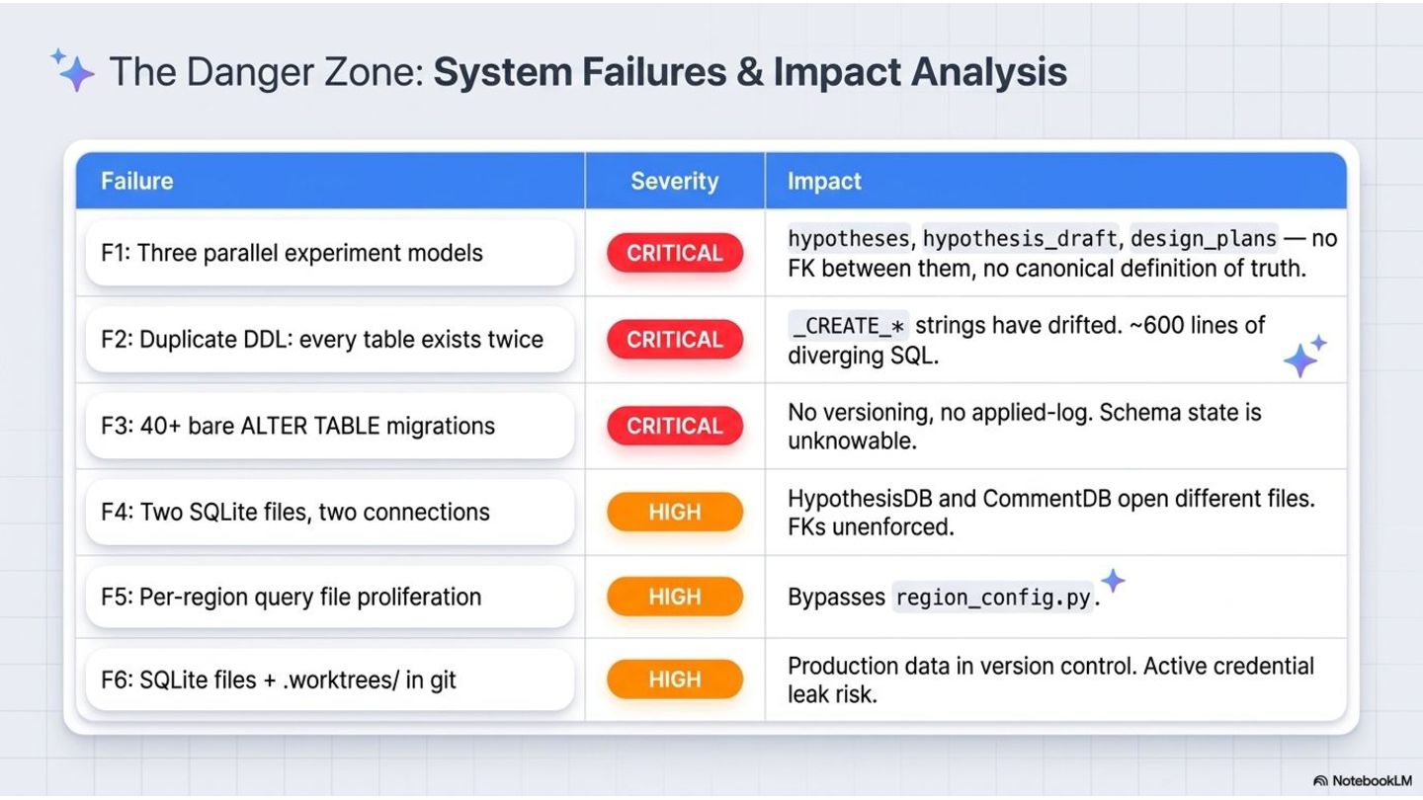The width and height of the screenshot is (1423, 800).
Task: Select the F1 CRITICAL severity badge
Action: 675,253
